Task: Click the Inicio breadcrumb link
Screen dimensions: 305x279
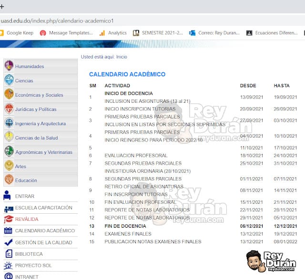Action: 122,57
